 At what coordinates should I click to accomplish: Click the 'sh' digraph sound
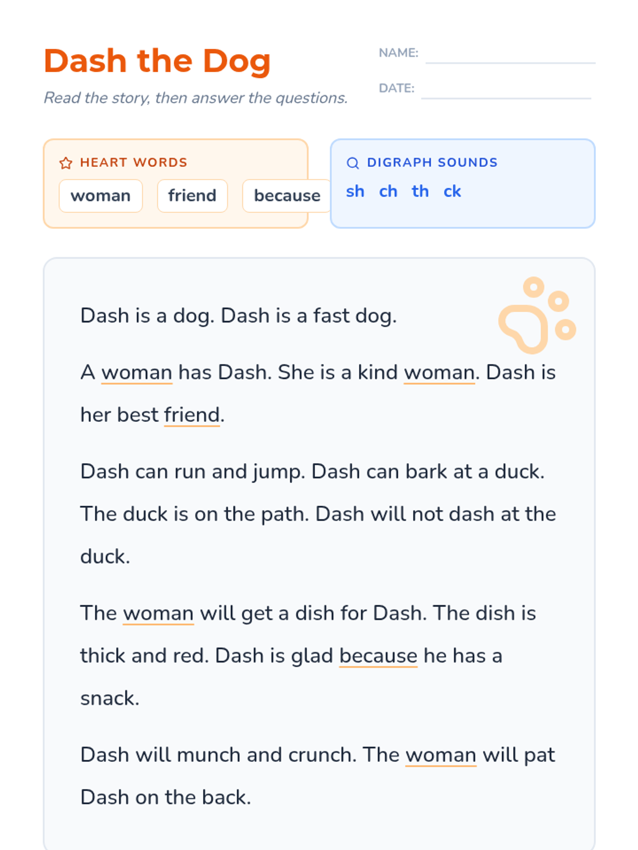(355, 191)
